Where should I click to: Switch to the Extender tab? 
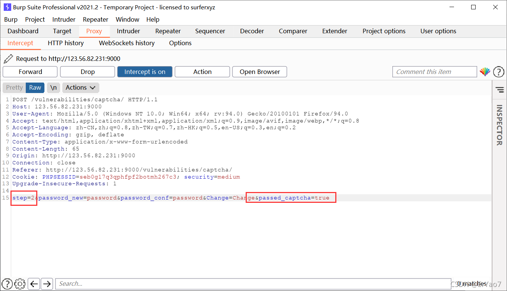(x=335, y=31)
